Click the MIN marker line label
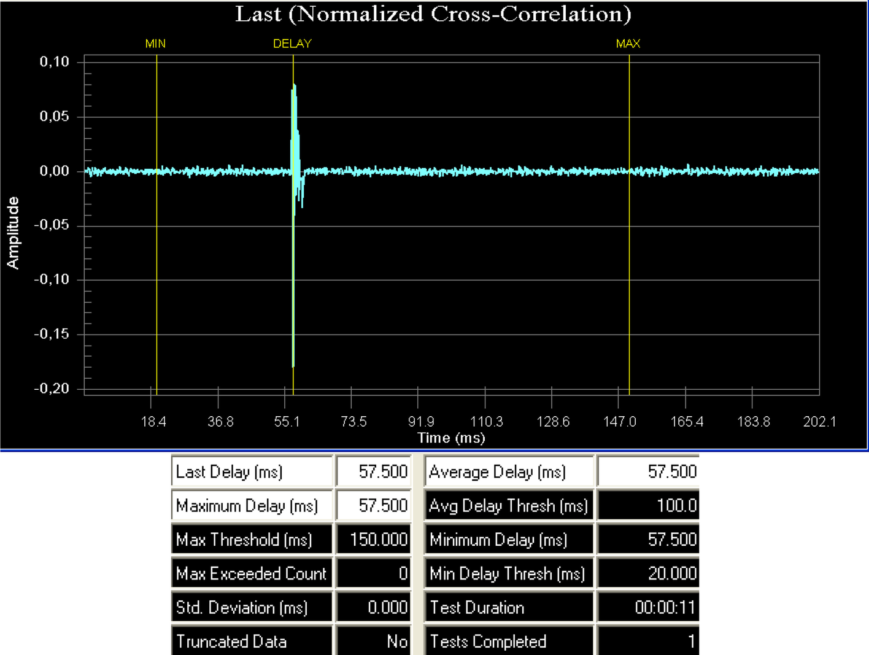The height and width of the screenshot is (655, 869). [x=155, y=44]
